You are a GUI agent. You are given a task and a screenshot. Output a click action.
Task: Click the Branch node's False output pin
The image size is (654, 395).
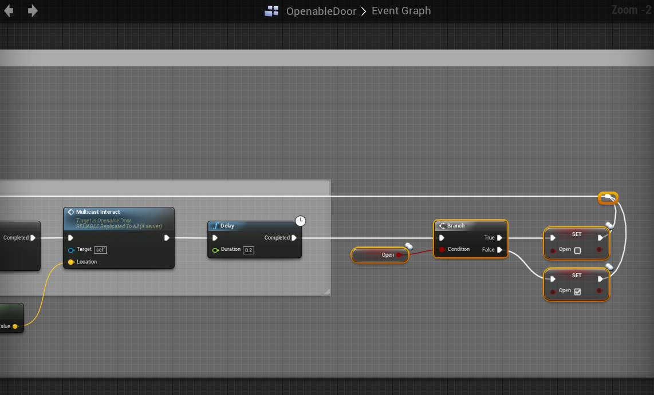pyautogui.click(x=500, y=250)
